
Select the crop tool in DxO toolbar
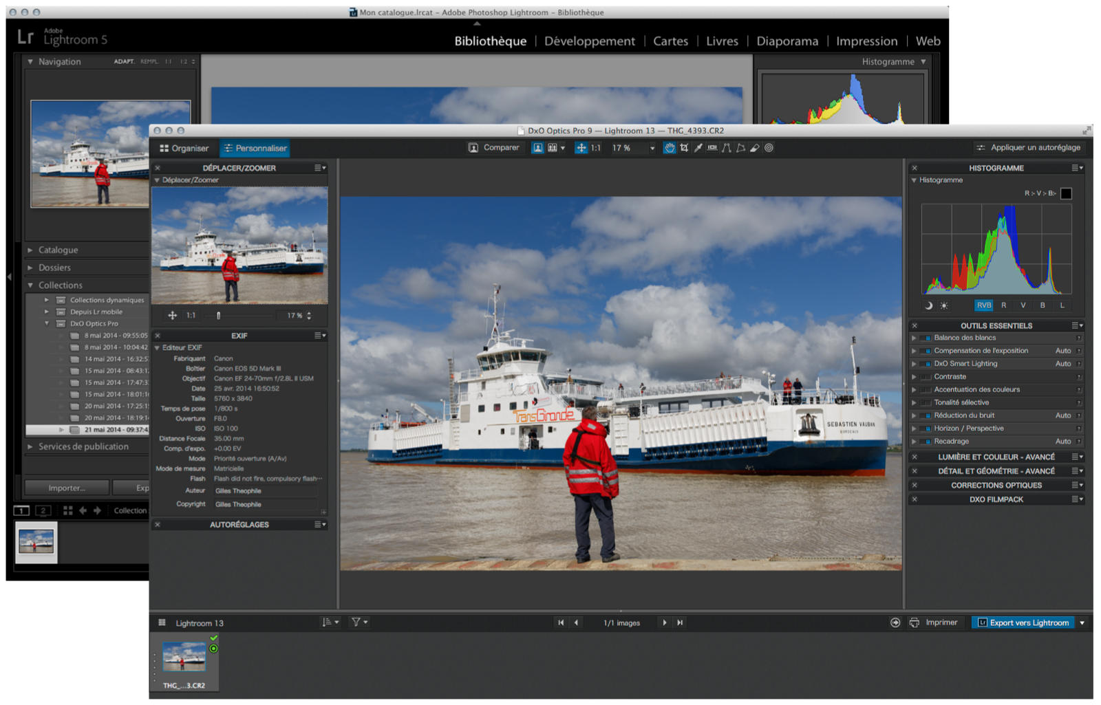(x=684, y=148)
